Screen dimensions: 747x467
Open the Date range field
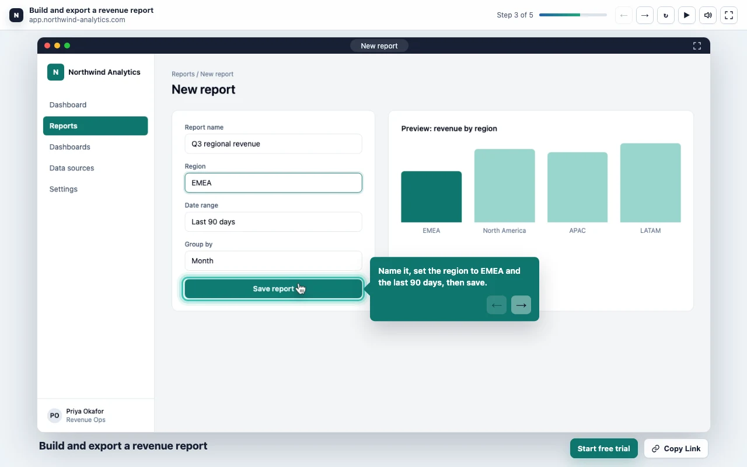click(273, 222)
